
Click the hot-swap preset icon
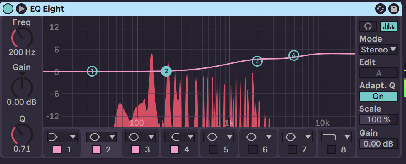pyautogui.click(x=381, y=9)
